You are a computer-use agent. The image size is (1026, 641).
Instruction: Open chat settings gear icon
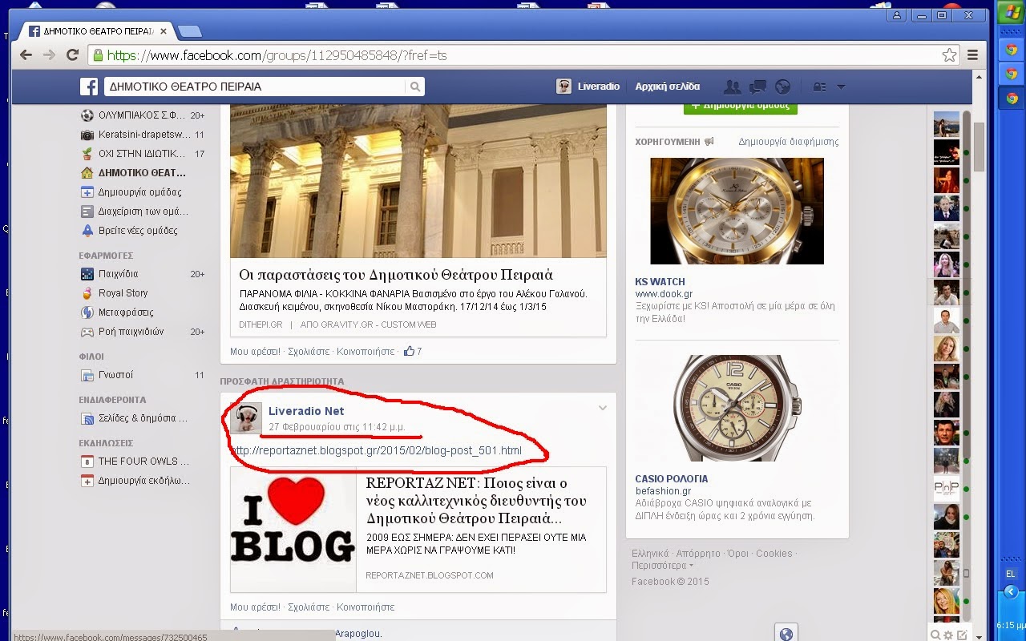pos(948,635)
